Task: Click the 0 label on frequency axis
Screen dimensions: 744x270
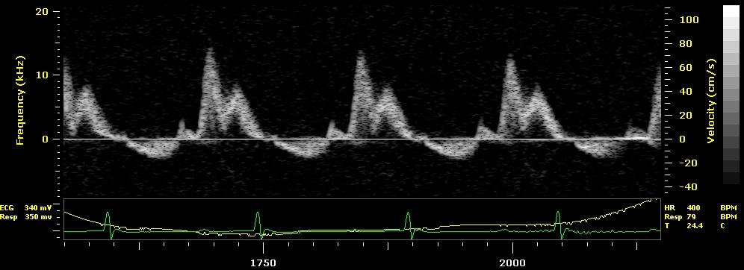Action: point(45,139)
